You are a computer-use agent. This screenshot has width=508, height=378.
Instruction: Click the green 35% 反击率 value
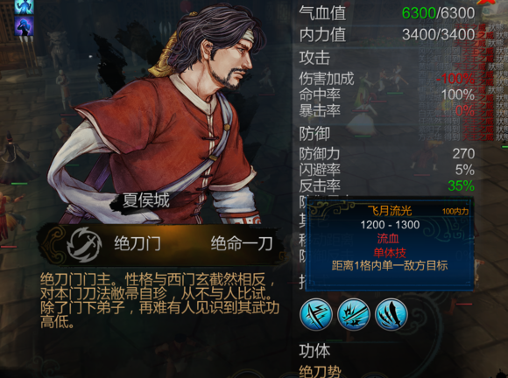[462, 185]
